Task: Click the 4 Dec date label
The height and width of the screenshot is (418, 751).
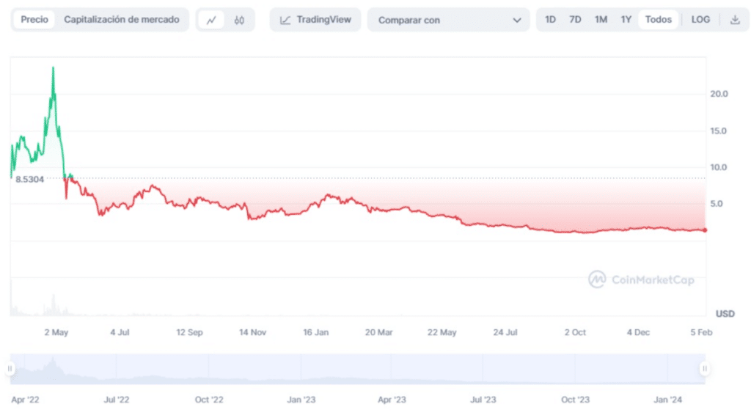Action: 638,332
